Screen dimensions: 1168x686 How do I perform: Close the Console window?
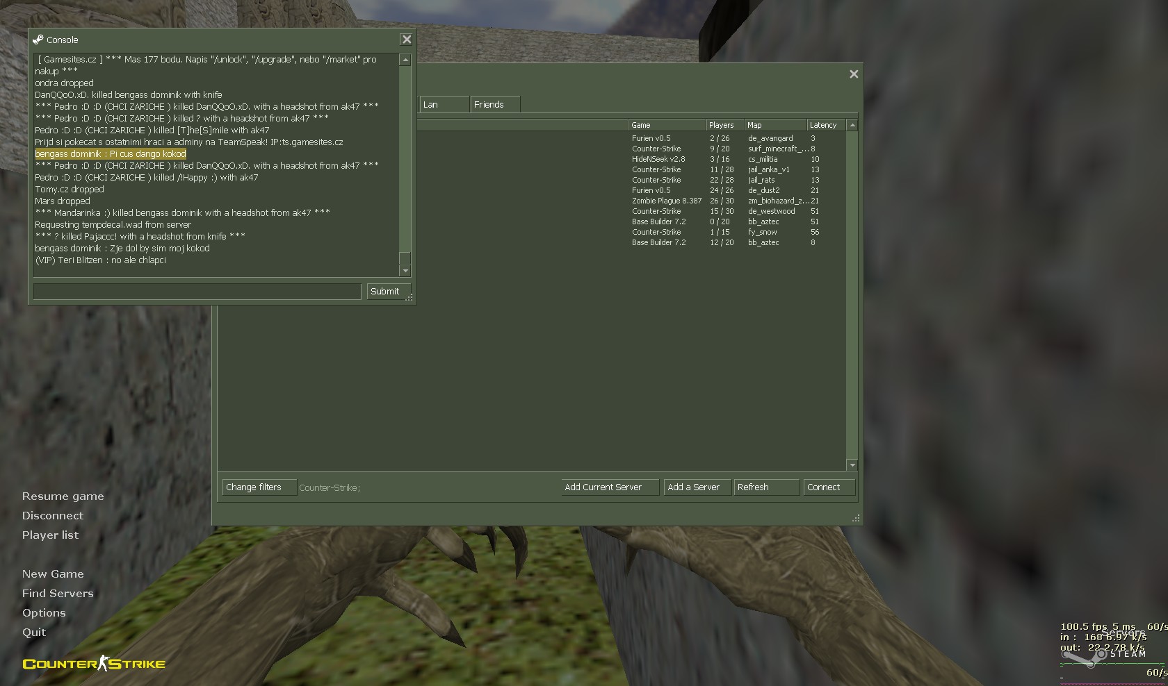click(407, 40)
